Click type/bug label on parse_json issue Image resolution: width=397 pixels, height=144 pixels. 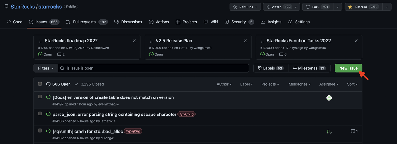pyautogui.click(x=186, y=114)
